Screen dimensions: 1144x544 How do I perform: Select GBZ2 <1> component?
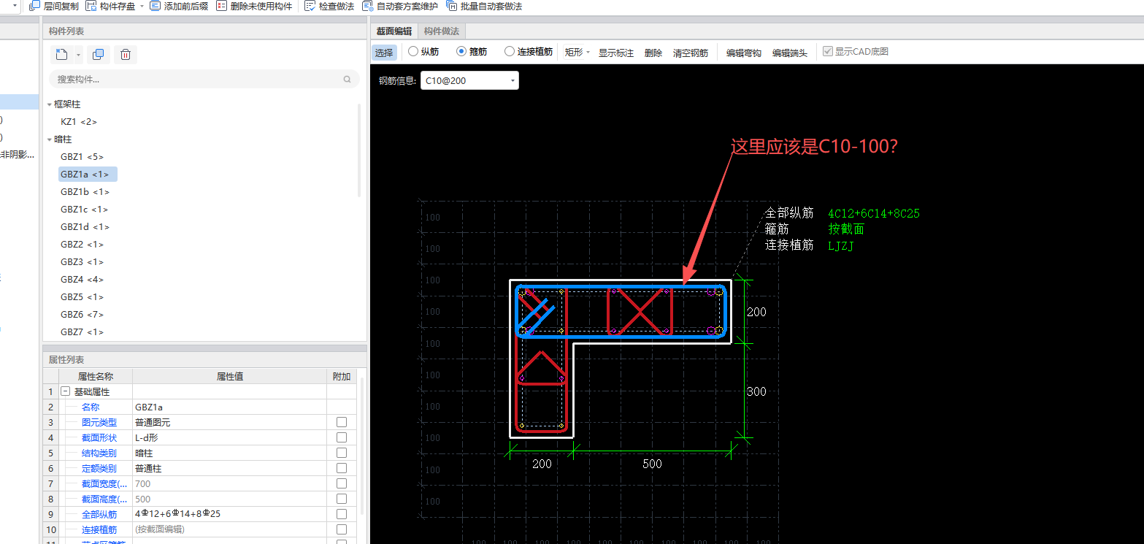coord(82,244)
